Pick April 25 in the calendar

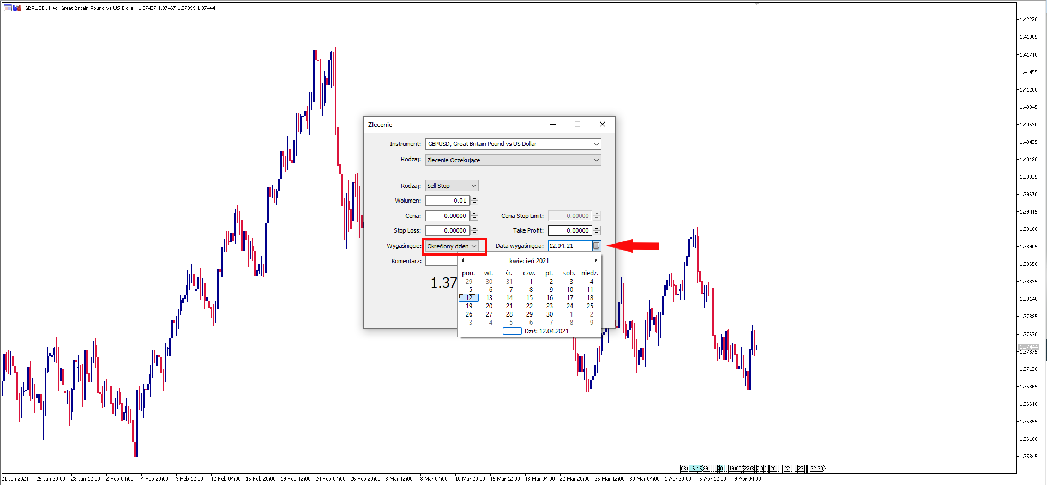[590, 306]
